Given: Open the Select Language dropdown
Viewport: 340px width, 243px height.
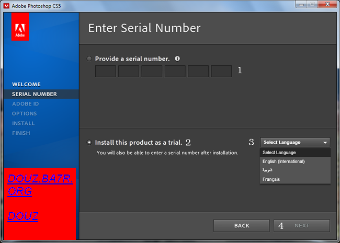Looking at the screenshot, I should click(295, 143).
